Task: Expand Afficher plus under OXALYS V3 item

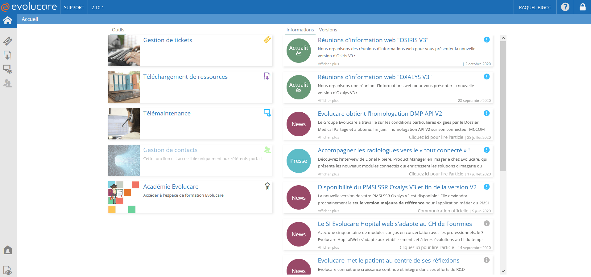Action: point(329,101)
